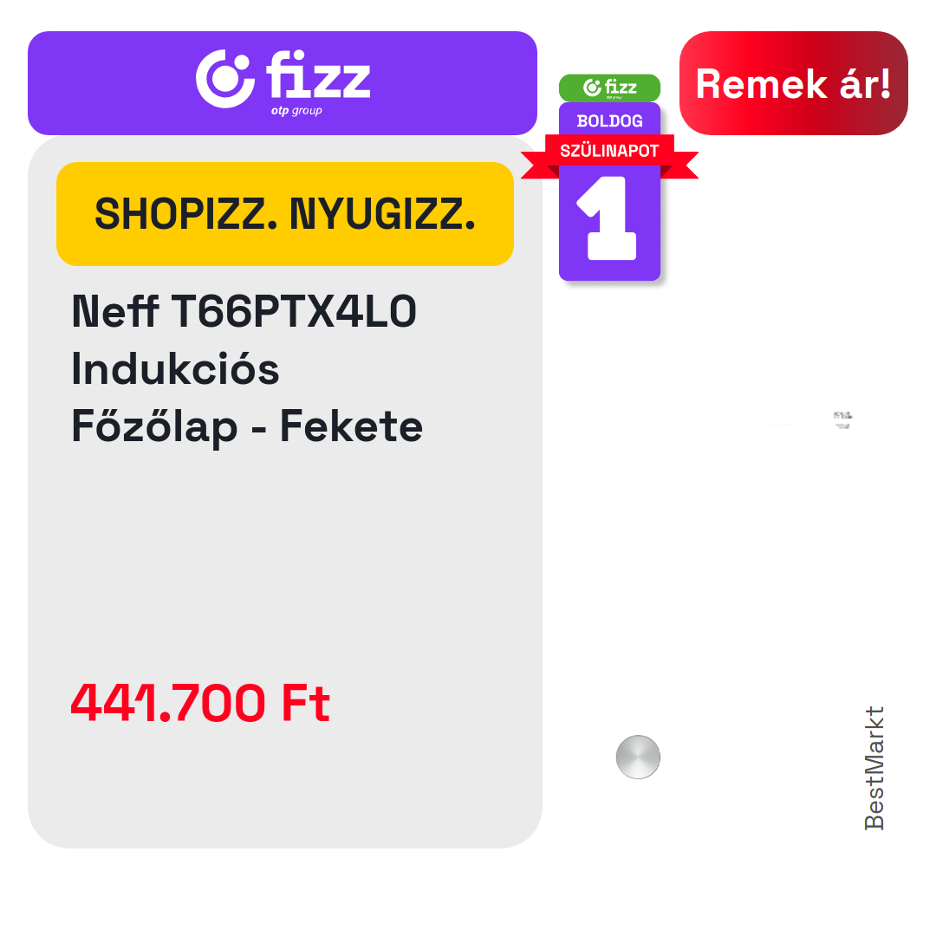Click the Főzőlap - Fekete text line
Image resolution: width=936 pixels, height=936 pixels.
(247, 426)
